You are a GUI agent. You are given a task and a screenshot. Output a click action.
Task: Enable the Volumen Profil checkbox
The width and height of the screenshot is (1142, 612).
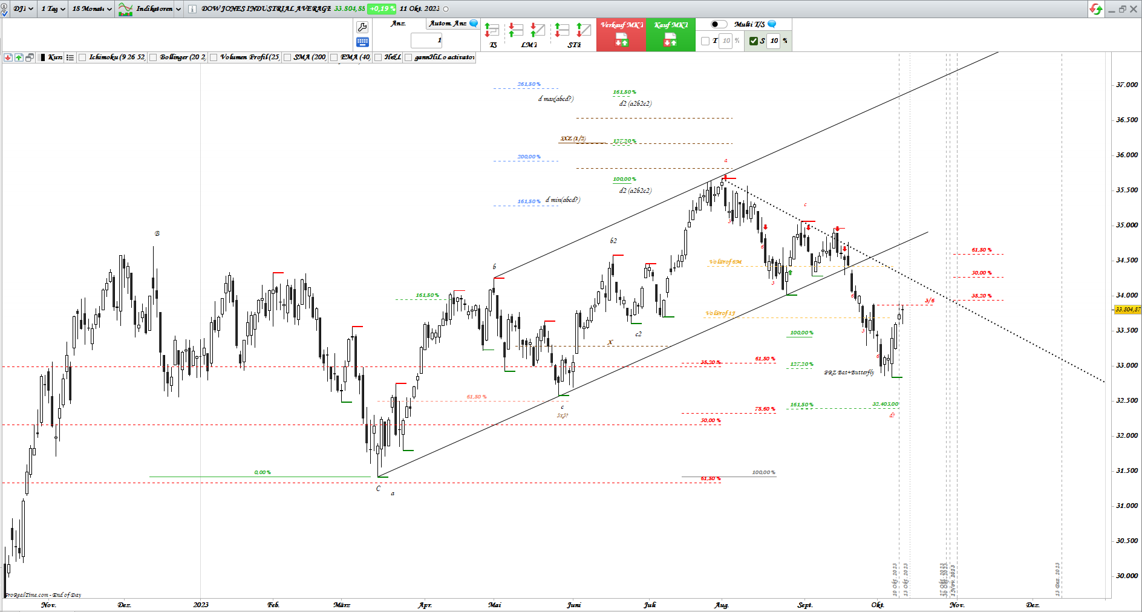[214, 57]
